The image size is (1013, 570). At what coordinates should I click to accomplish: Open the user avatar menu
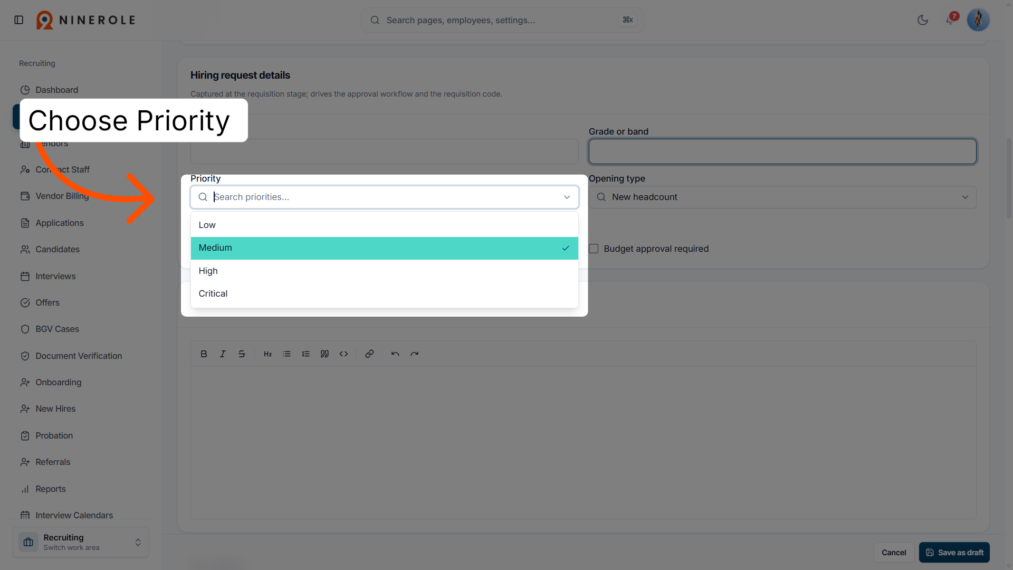pyautogui.click(x=978, y=20)
